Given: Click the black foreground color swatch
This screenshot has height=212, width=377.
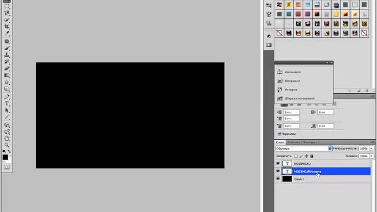Looking at the screenshot, I should tap(5, 157).
